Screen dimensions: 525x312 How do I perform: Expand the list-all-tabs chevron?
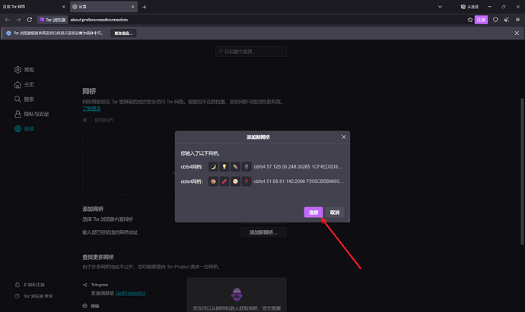pos(440,7)
